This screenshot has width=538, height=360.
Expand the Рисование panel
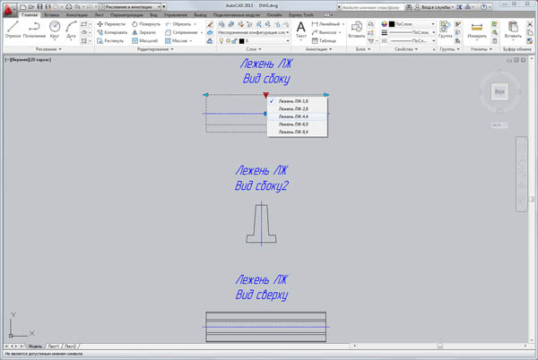[48, 49]
